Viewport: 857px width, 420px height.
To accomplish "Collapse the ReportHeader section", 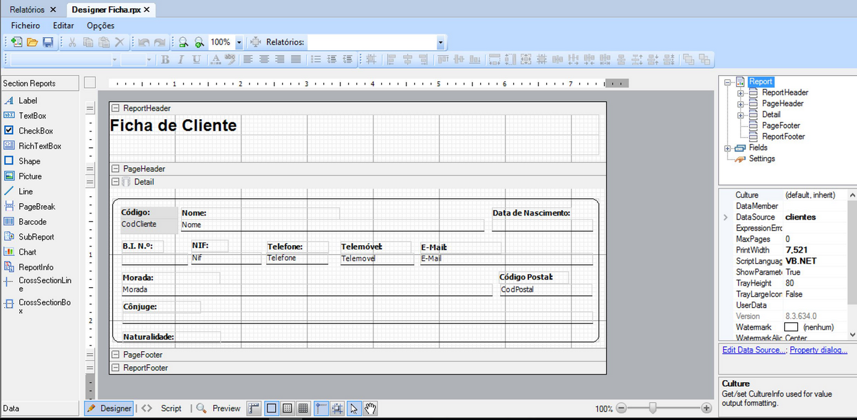I will [116, 108].
